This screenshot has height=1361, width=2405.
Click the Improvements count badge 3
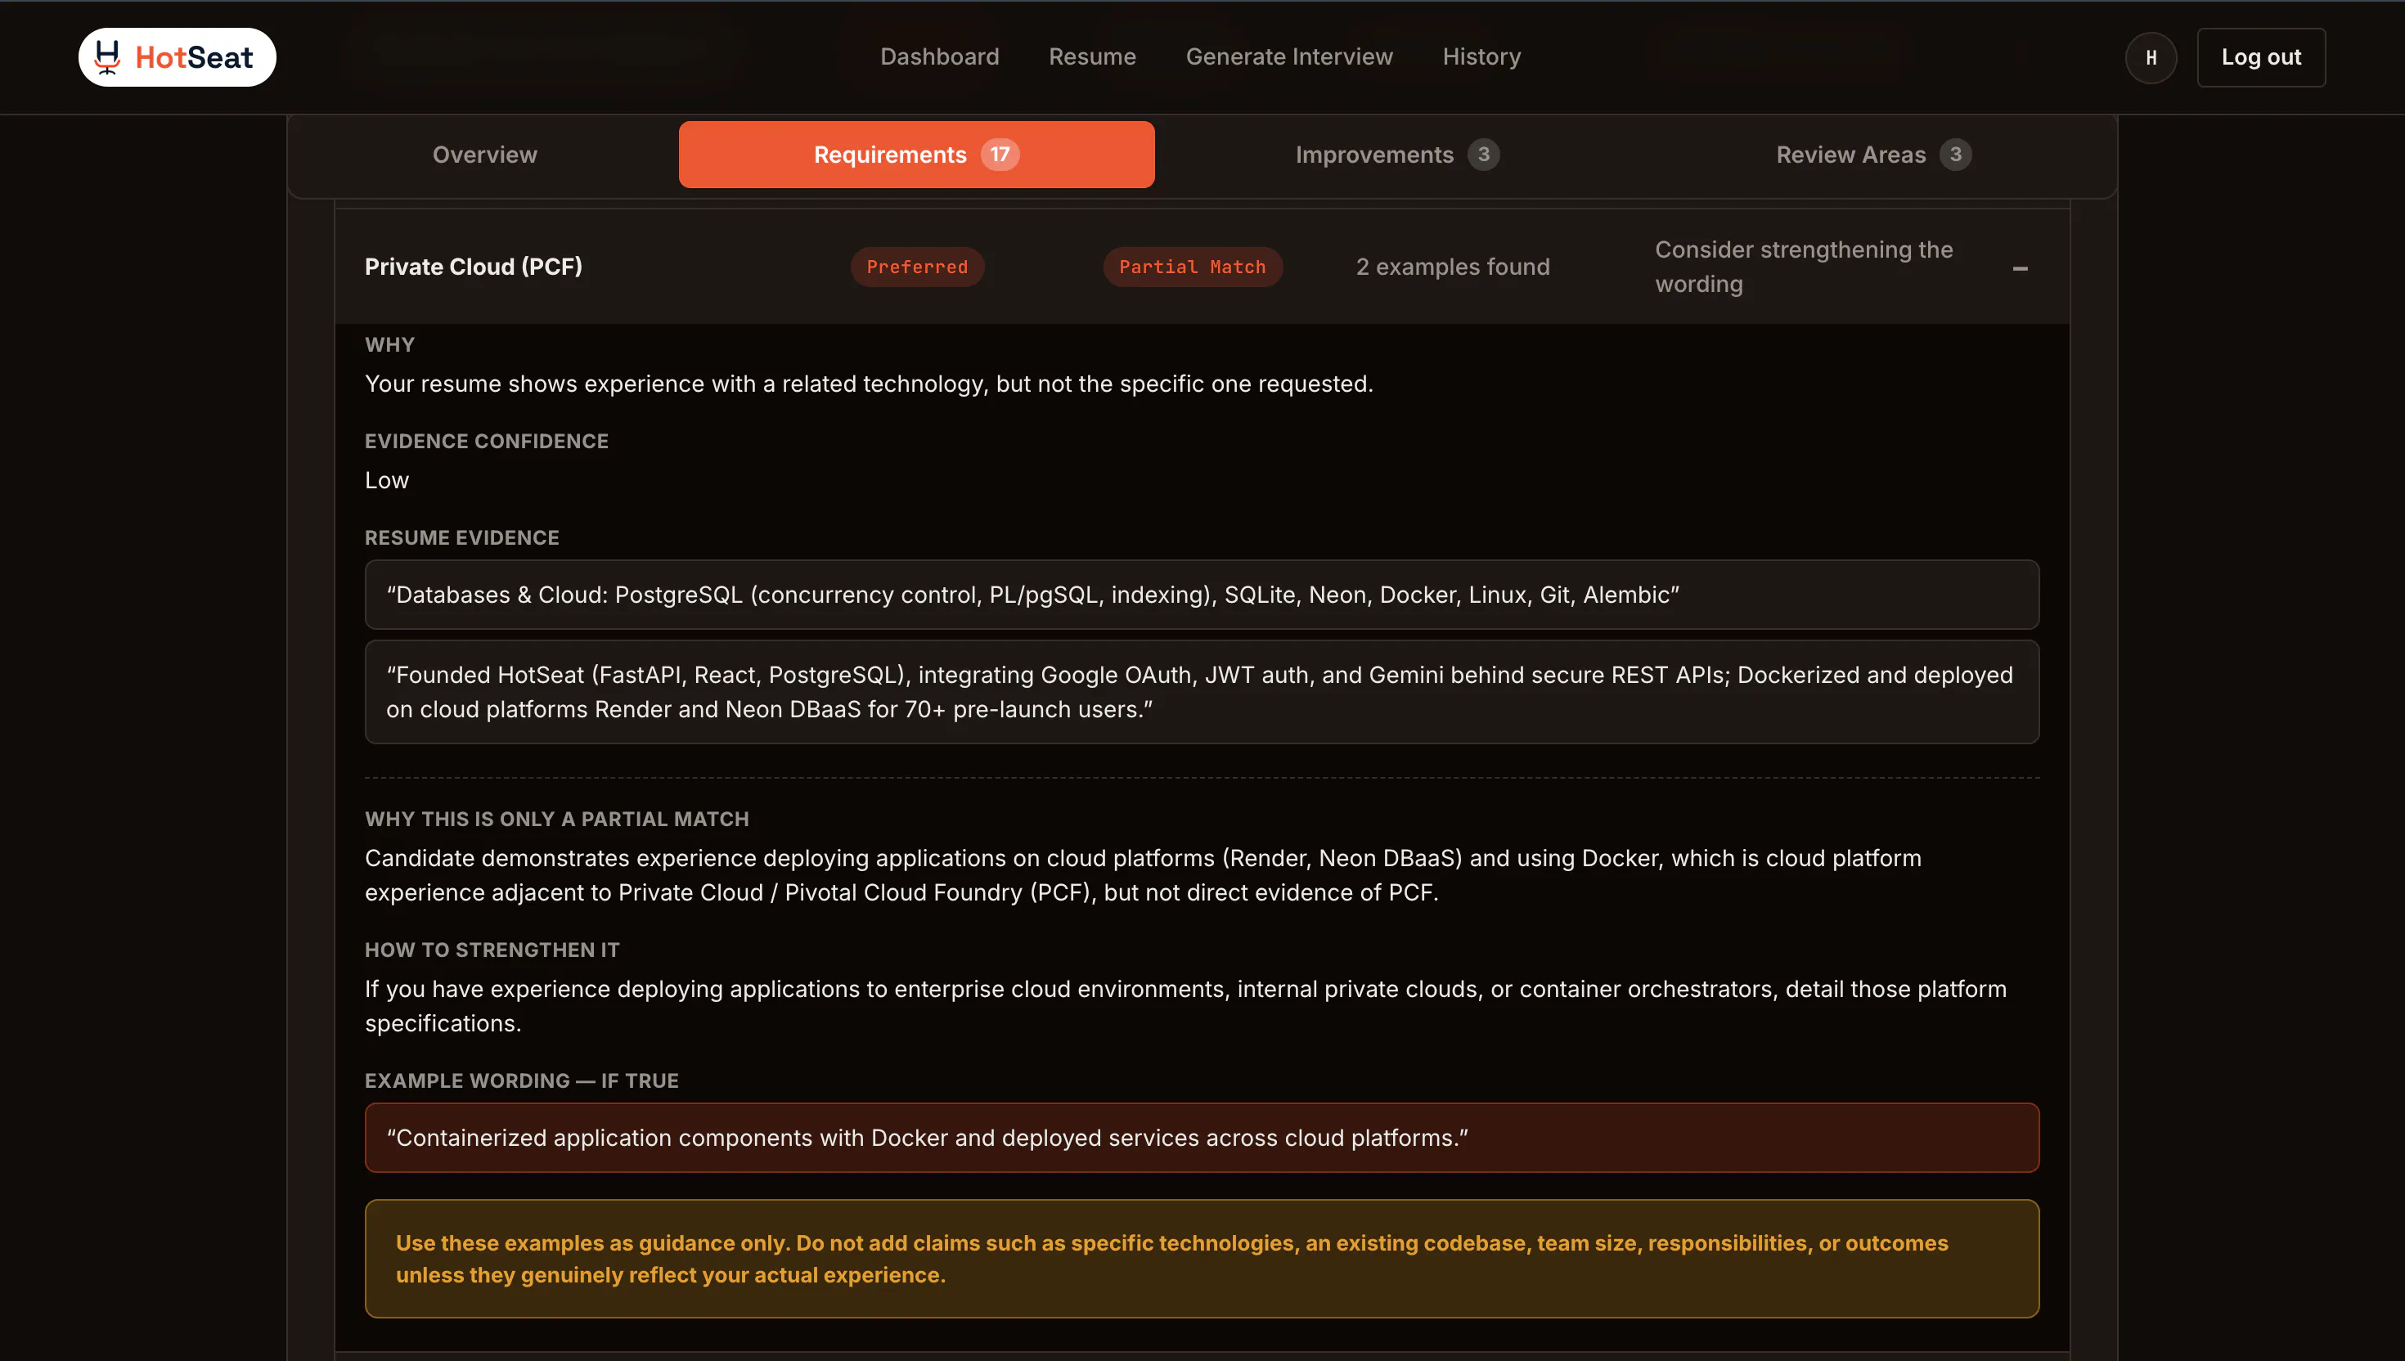pos(1482,155)
